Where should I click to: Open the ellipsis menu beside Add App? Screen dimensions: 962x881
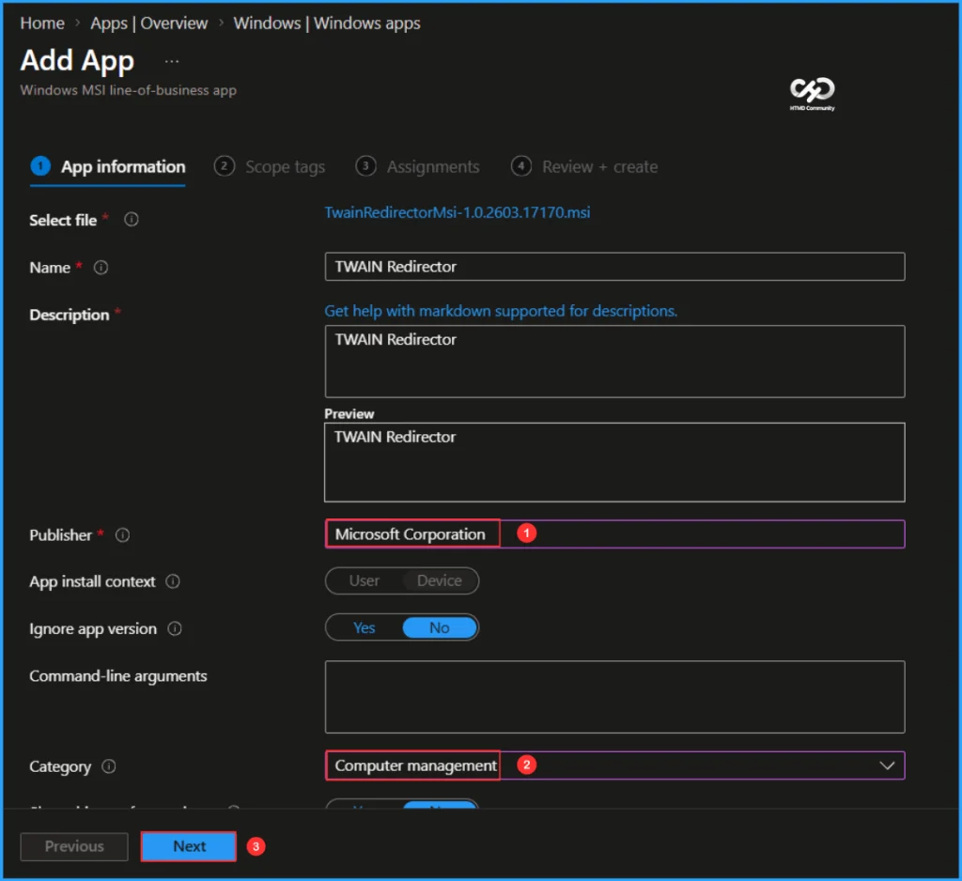172,61
